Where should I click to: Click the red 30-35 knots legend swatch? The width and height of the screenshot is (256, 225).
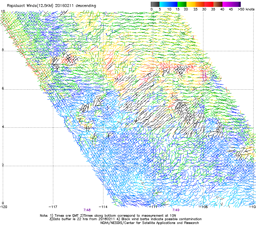tap(209, 4)
